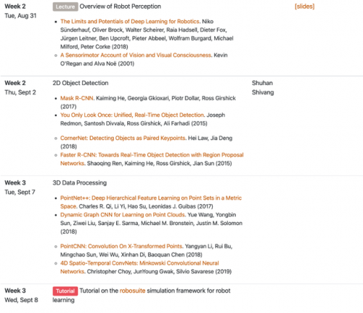The image size is (363, 313).
Task: Click the red Tutorial badge
Action: point(65,291)
